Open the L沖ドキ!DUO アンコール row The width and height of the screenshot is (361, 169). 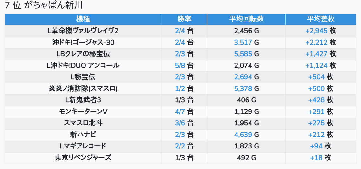click(83, 65)
